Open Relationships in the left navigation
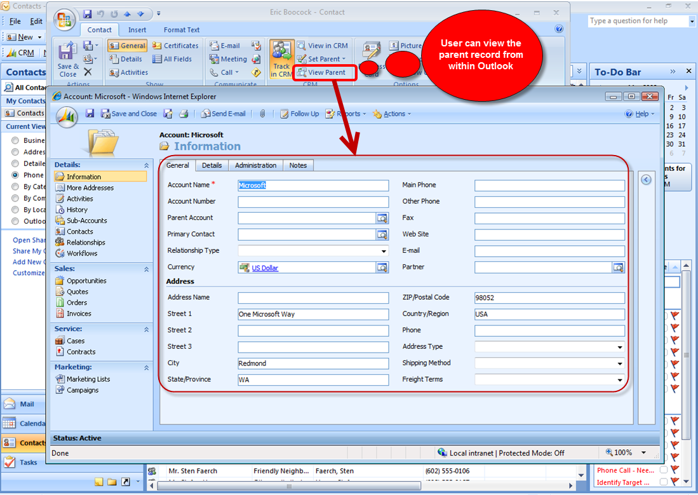 click(x=86, y=242)
